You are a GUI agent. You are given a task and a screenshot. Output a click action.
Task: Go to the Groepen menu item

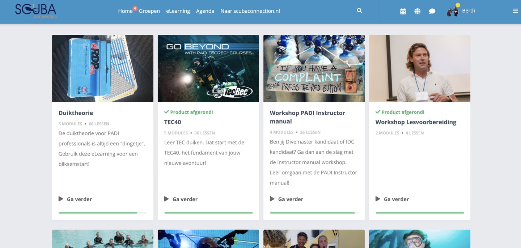click(x=149, y=11)
